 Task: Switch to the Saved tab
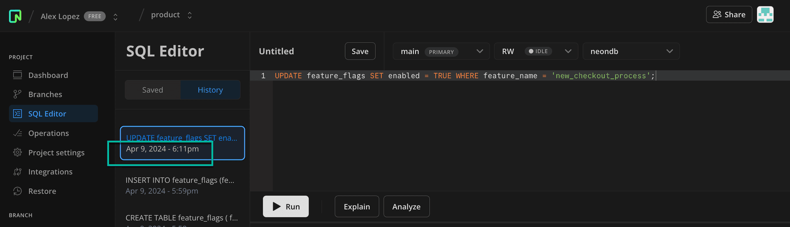click(x=153, y=90)
